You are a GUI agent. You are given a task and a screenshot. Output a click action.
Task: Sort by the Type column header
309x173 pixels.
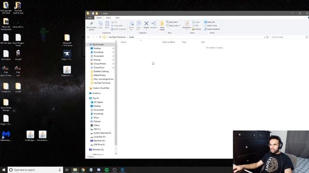click(x=184, y=42)
